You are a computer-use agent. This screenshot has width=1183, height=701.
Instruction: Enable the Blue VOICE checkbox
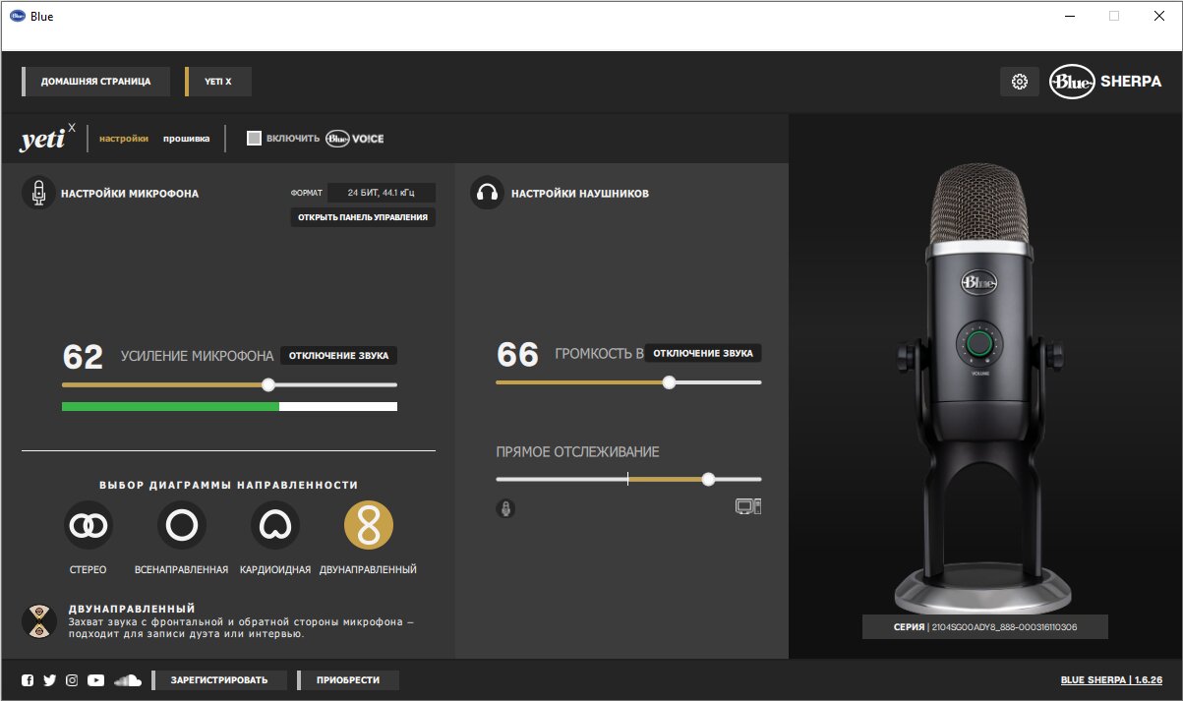click(254, 139)
